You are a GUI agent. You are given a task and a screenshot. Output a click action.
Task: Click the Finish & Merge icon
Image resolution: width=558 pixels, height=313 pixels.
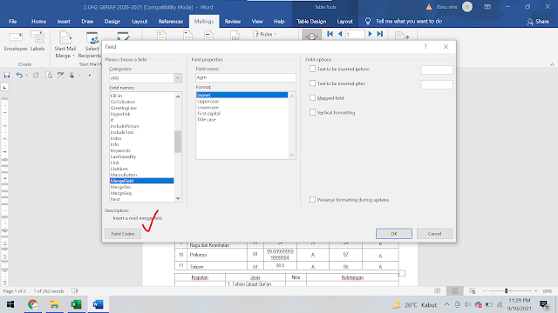pyautogui.click(x=402, y=36)
